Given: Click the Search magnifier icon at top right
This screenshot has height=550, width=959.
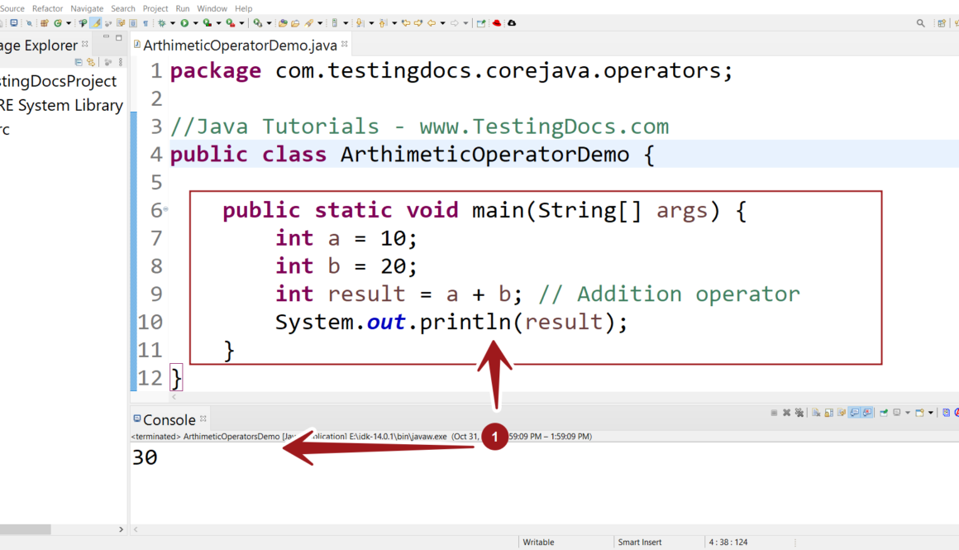Looking at the screenshot, I should click(921, 23).
